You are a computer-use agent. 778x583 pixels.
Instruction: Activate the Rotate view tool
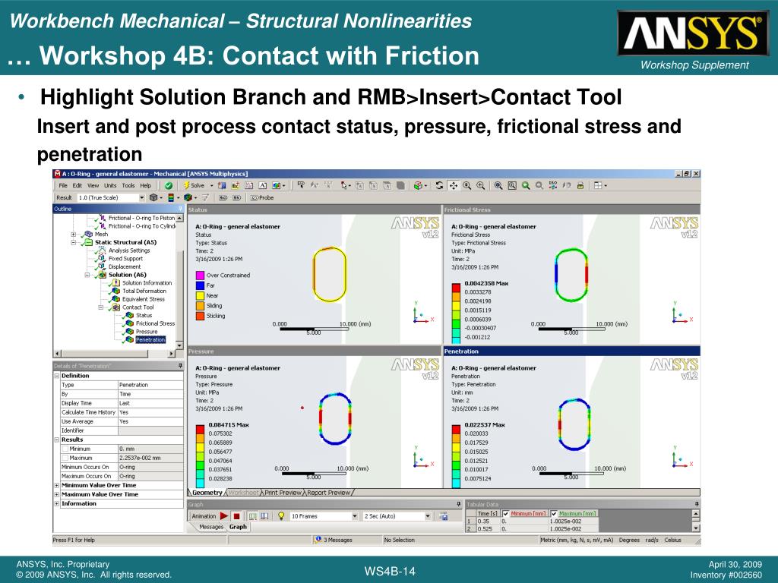click(x=439, y=185)
